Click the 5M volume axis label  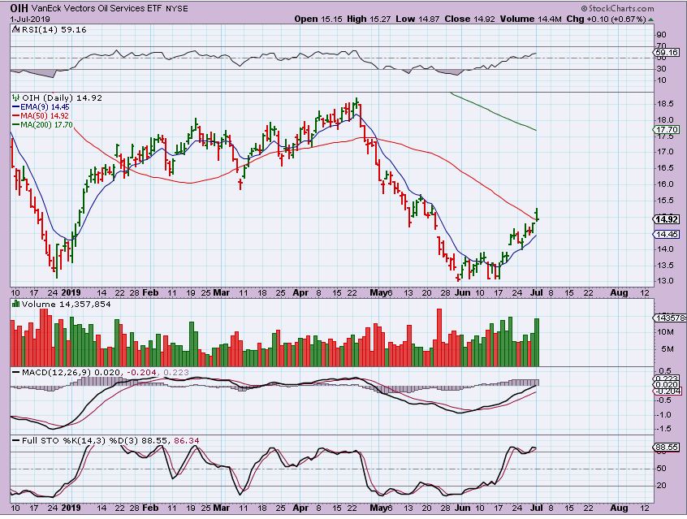point(668,349)
